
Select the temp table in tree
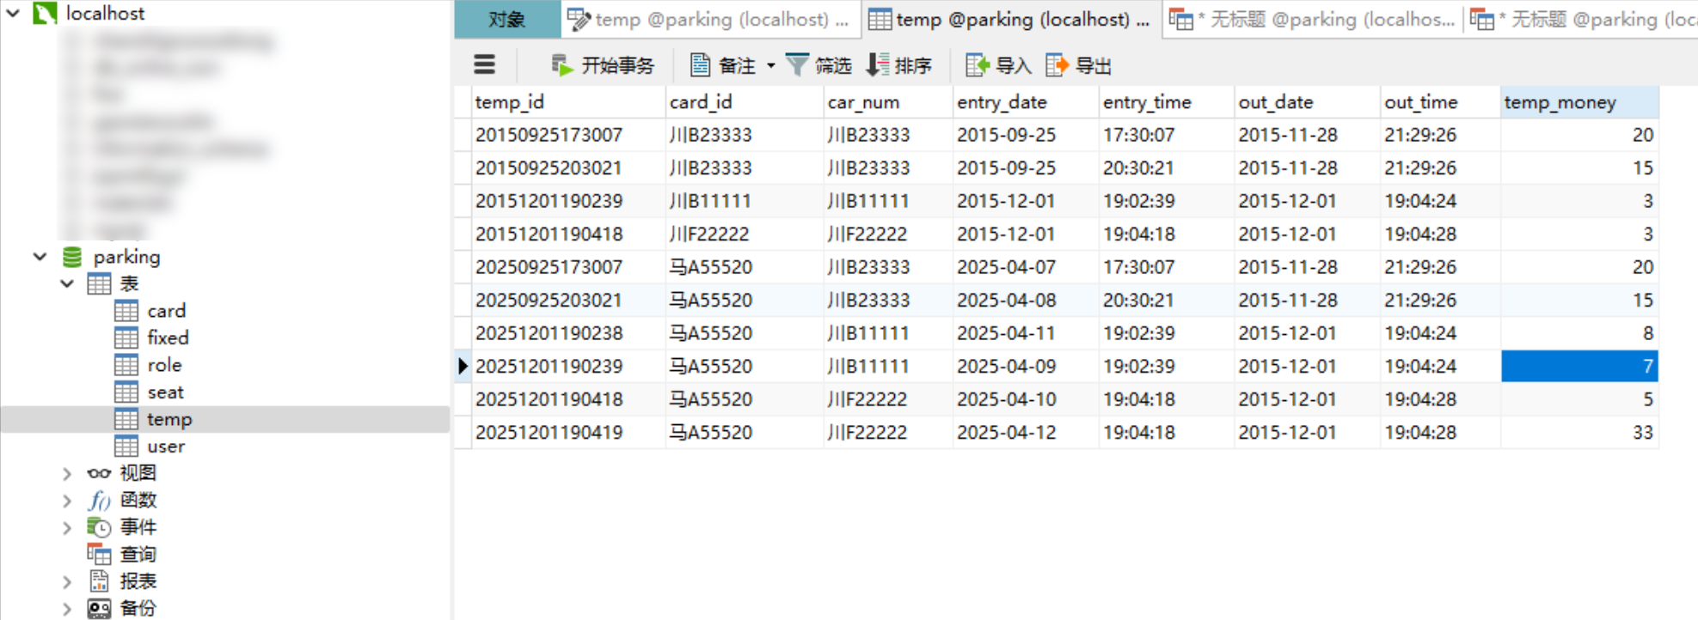click(169, 419)
